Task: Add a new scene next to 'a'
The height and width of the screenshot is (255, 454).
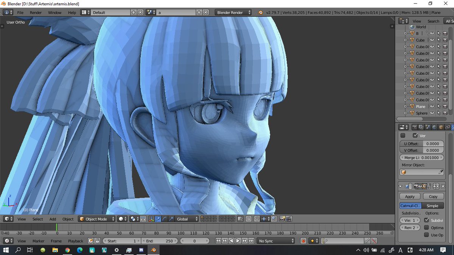Action: [x=199, y=12]
